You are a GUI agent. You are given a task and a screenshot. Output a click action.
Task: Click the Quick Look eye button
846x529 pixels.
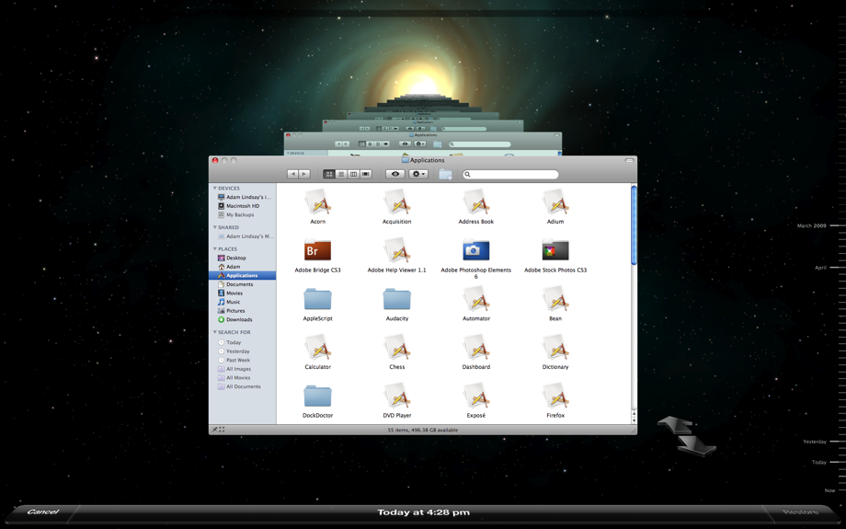pos(395,175)
